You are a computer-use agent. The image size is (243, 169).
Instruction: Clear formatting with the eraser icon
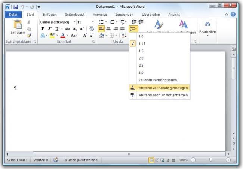tap(91, 29)
